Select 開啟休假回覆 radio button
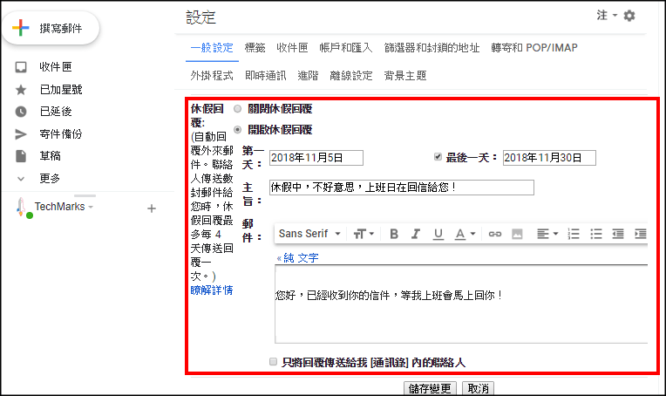The image size is (666, 396). pyautogui.click(x=237, y=130)
